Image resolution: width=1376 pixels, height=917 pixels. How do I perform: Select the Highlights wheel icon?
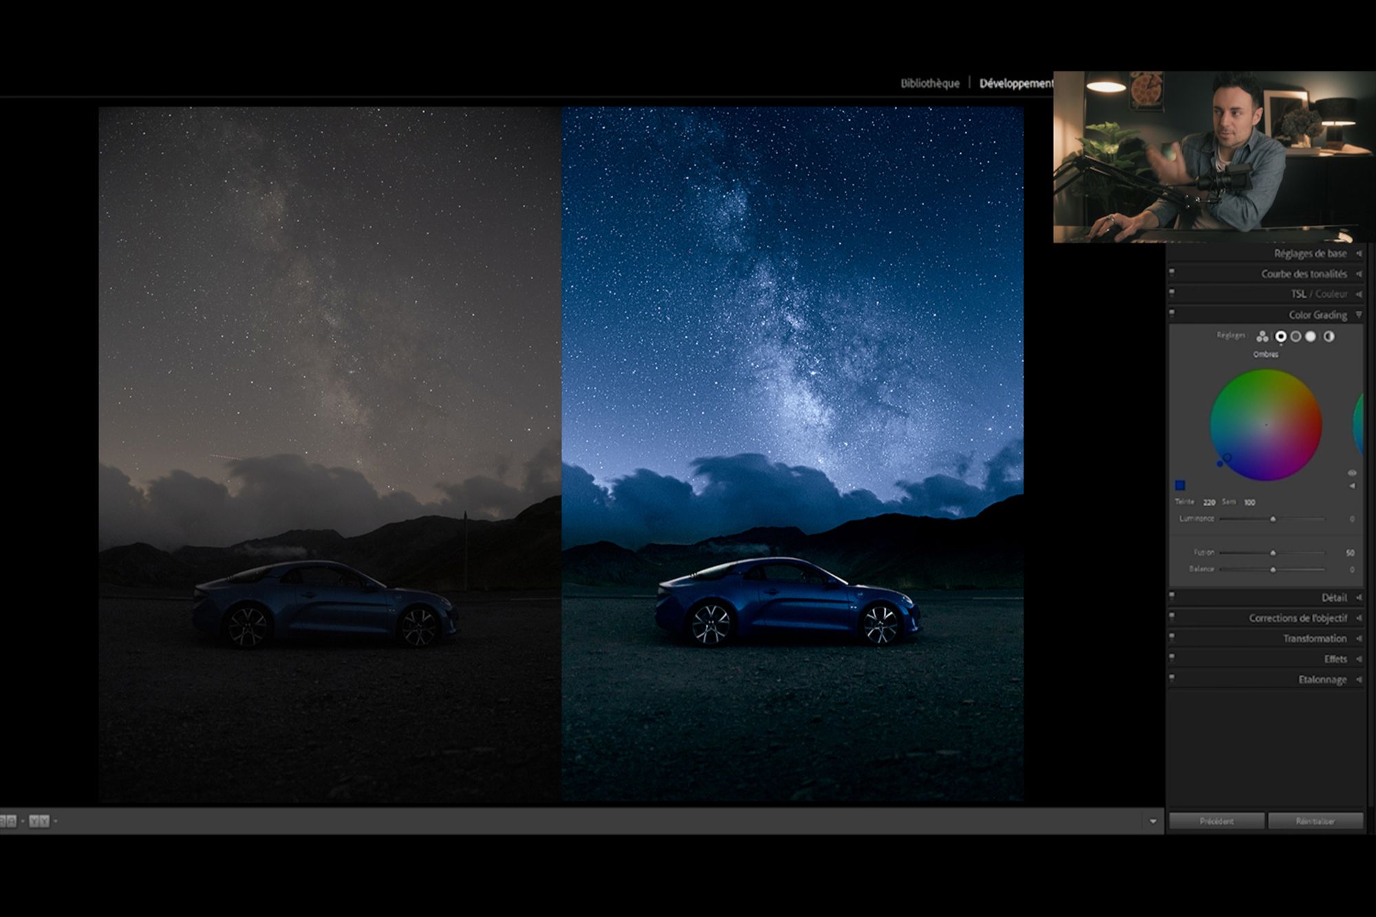click(x=1311, y=336)
